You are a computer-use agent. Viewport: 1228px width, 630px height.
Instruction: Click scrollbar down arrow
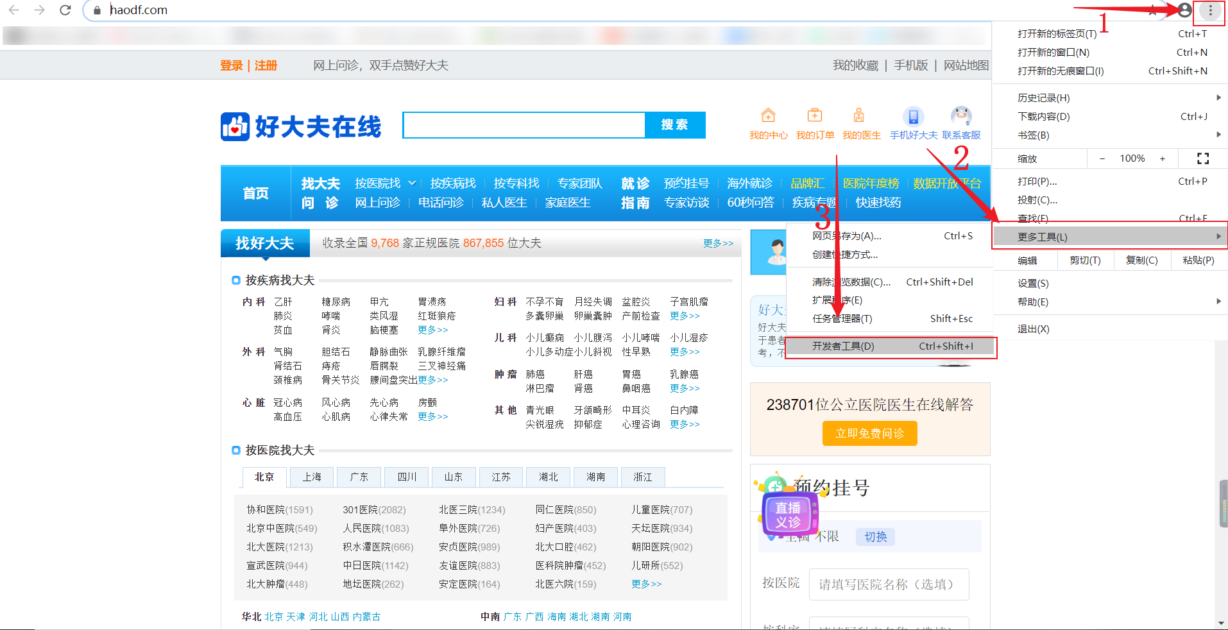coord(1223,624)
